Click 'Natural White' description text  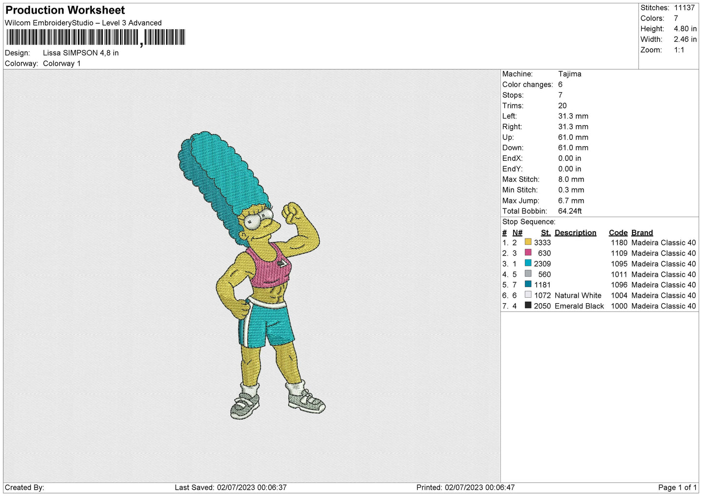(578, 296)
